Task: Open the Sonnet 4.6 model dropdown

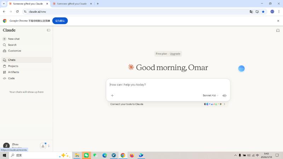Action: point(210,95)
